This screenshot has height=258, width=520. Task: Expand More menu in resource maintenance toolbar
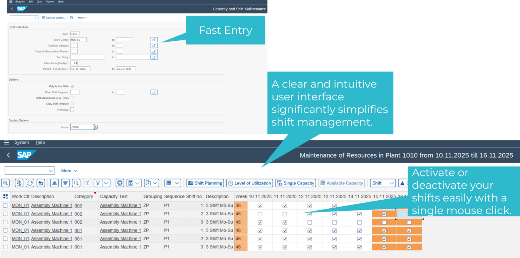(69, 170)
